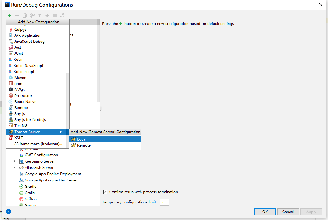Click the XSLT icon

click(11, 138)
